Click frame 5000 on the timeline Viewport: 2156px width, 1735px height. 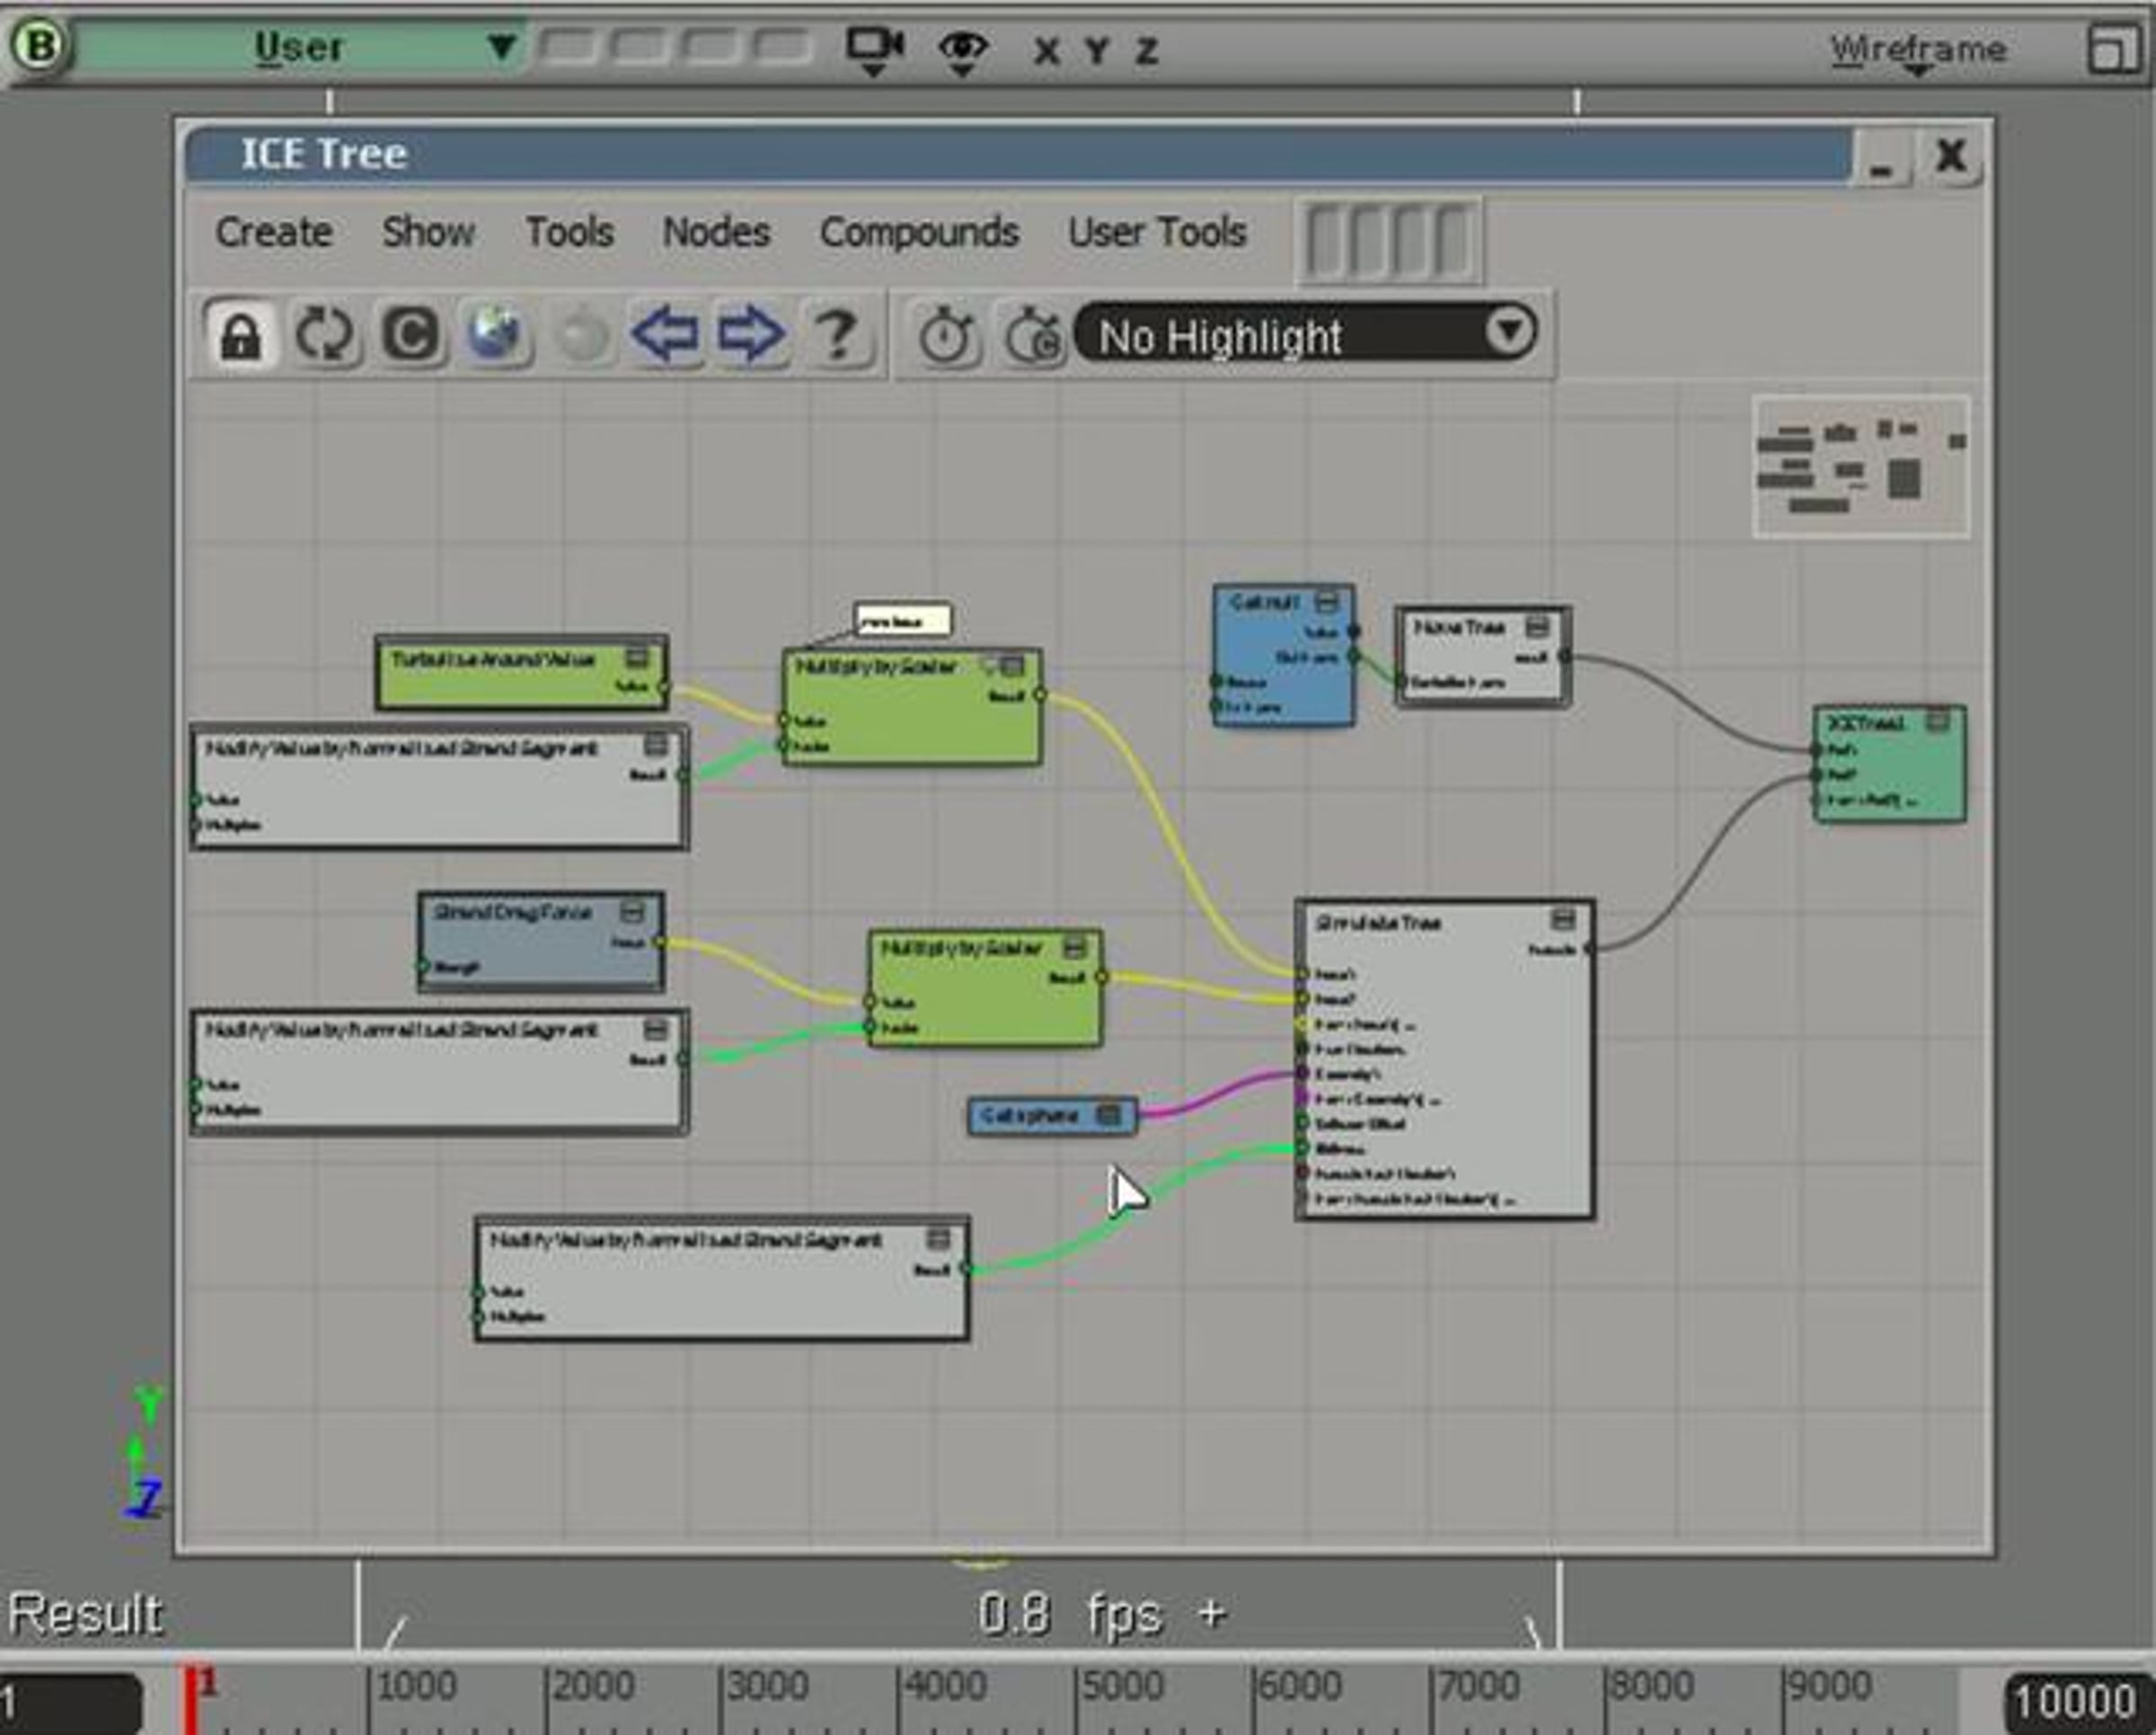(x=1120, y=1686)
